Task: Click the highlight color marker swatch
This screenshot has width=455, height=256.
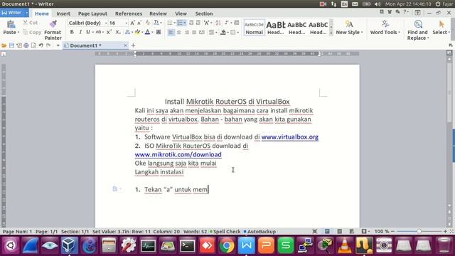Action: (x=137, y=32)
